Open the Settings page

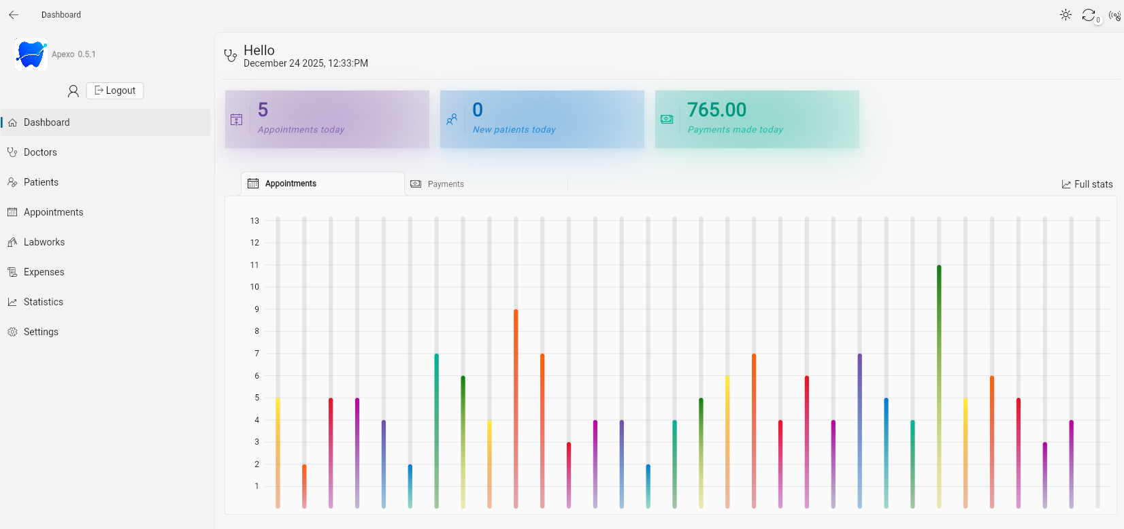pyautogui.click(x=105, y=332)
